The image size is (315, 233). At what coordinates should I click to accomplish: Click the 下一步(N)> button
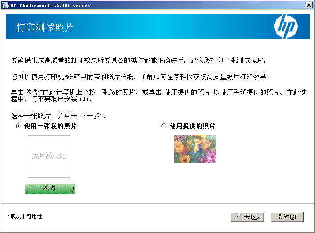247,217
